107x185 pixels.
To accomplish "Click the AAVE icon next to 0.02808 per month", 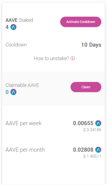I will [98, 150].
